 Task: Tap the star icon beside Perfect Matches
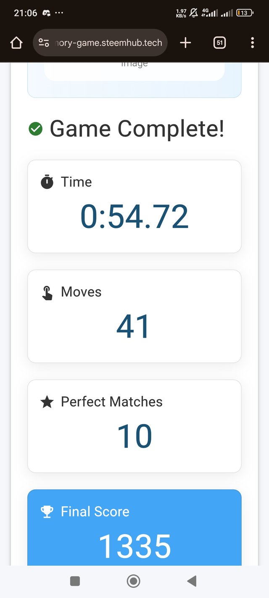[x=47, y=402]
